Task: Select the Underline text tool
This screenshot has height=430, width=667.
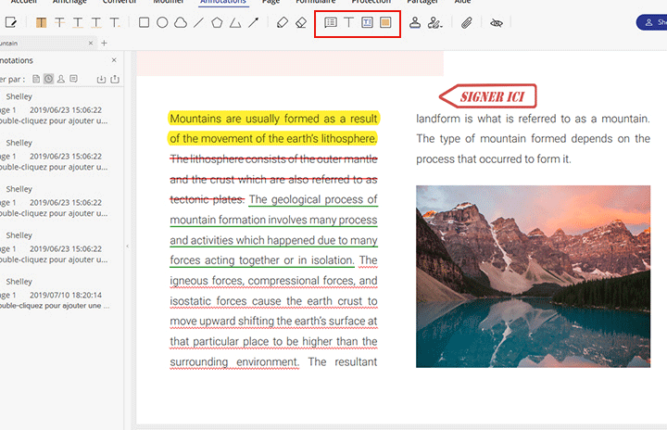Action: 78,22
